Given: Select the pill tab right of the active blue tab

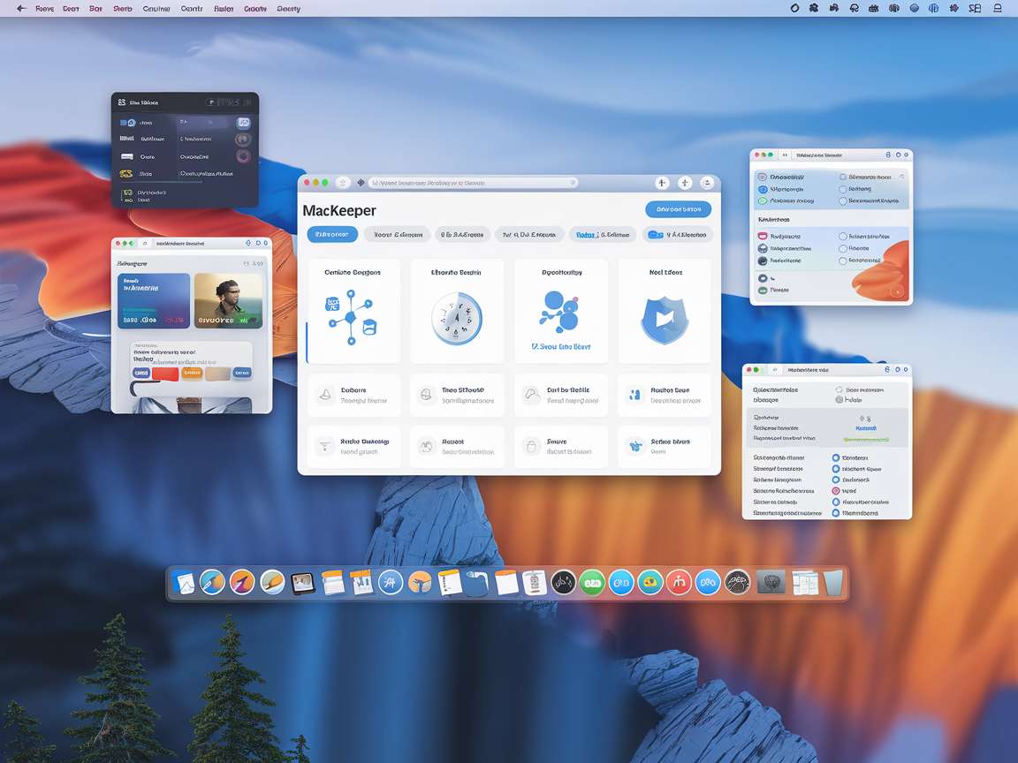Looking at the screenshot, I should (398, 234).
